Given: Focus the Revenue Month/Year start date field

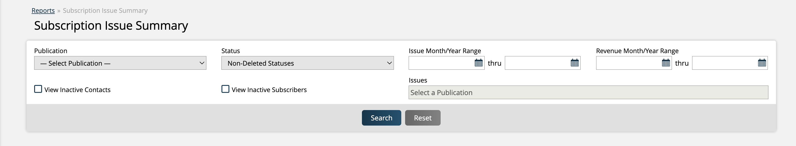Looking at the screenshot, I should pyautogui.click(x=628, y=63).
